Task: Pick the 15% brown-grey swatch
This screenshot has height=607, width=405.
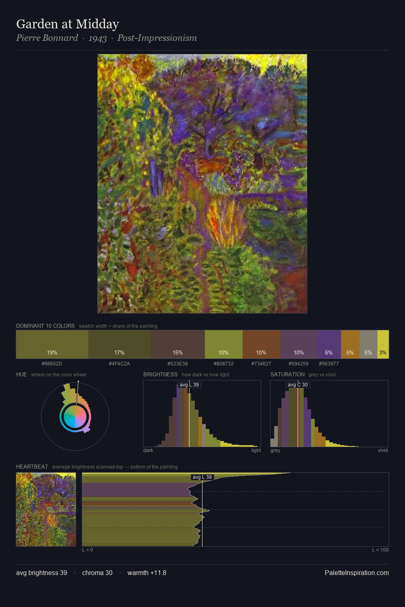Action: point(178,344)
